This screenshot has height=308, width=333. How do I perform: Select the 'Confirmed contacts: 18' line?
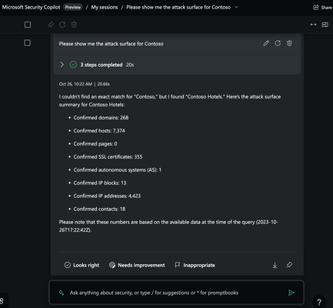click(99, 209)
